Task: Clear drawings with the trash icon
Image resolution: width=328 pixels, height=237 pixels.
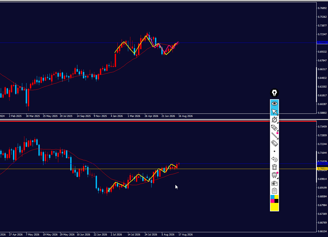Action: [274, 167]
